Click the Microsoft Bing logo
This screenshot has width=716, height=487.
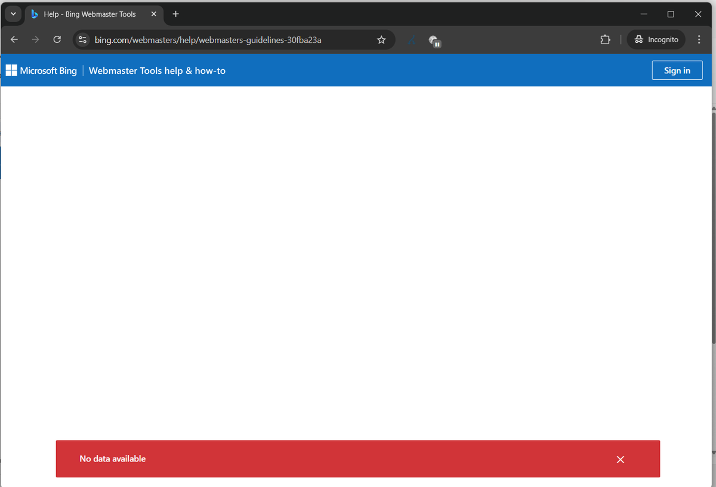point(41,70)
